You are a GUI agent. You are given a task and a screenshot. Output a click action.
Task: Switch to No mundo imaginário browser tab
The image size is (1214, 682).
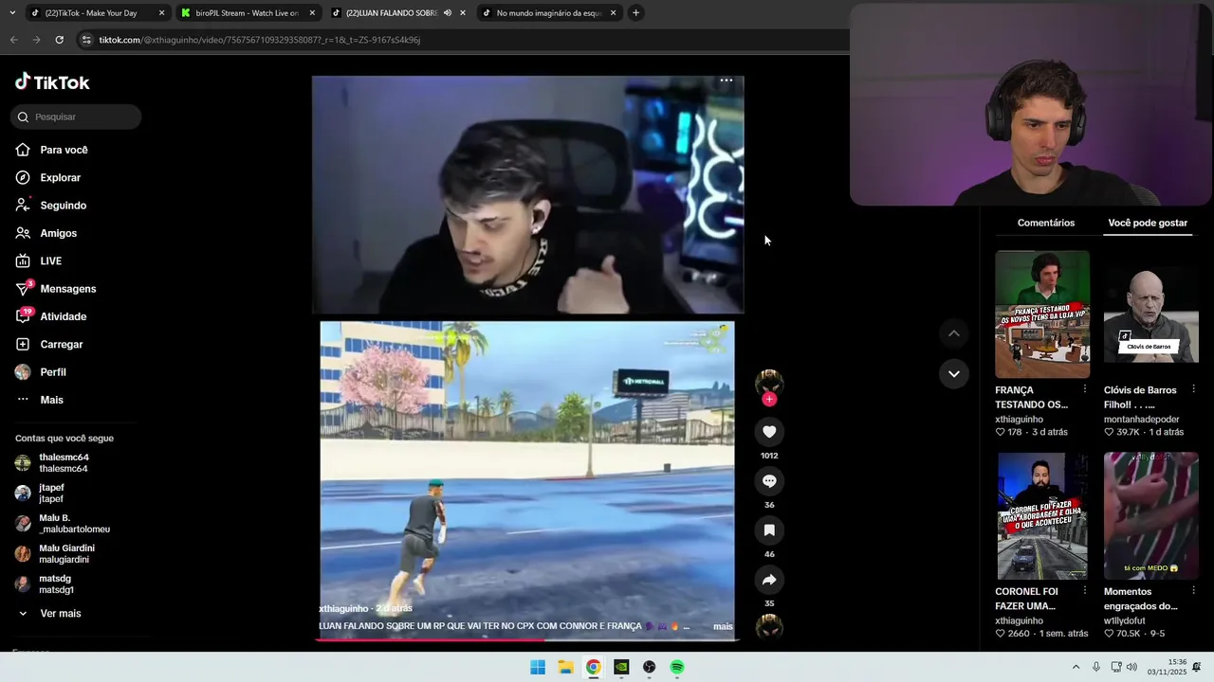[550, 12]
